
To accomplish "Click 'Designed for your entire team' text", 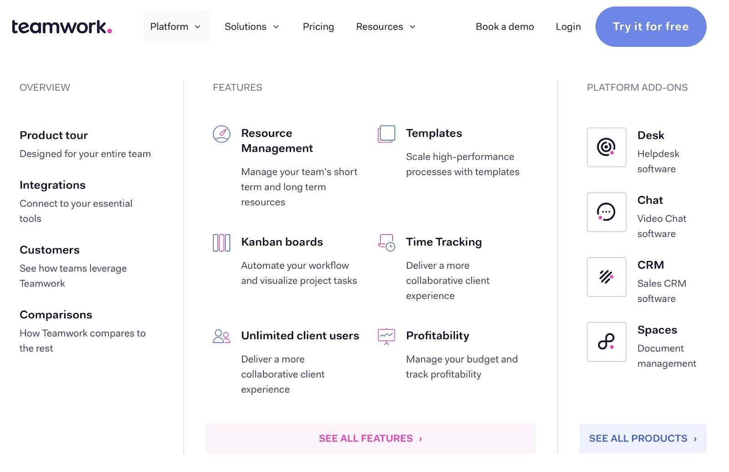I will (x=85, y=154).
